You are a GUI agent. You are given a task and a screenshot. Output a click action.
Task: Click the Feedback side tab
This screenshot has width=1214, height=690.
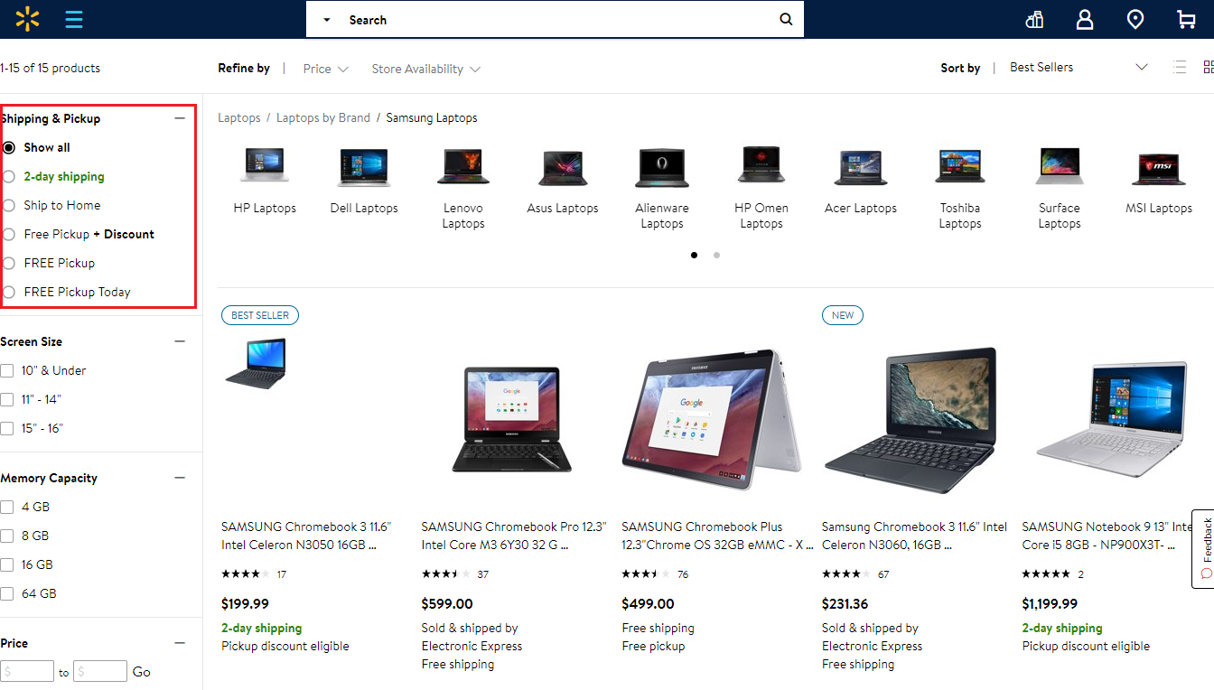click(1203, 549)
